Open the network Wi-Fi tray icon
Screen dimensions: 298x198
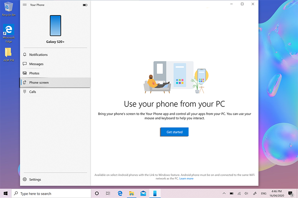point(239,193)
